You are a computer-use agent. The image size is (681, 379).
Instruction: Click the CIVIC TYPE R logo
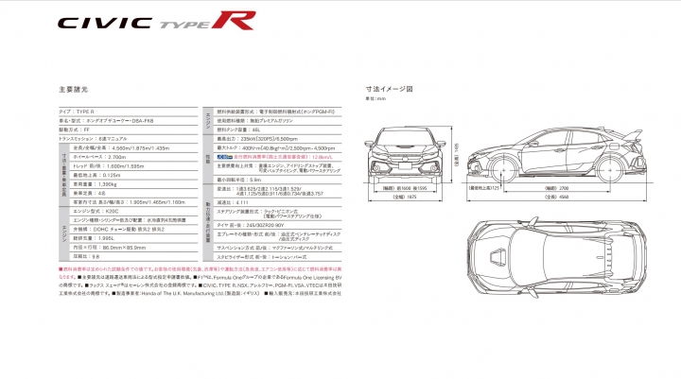tap(156, 21)
